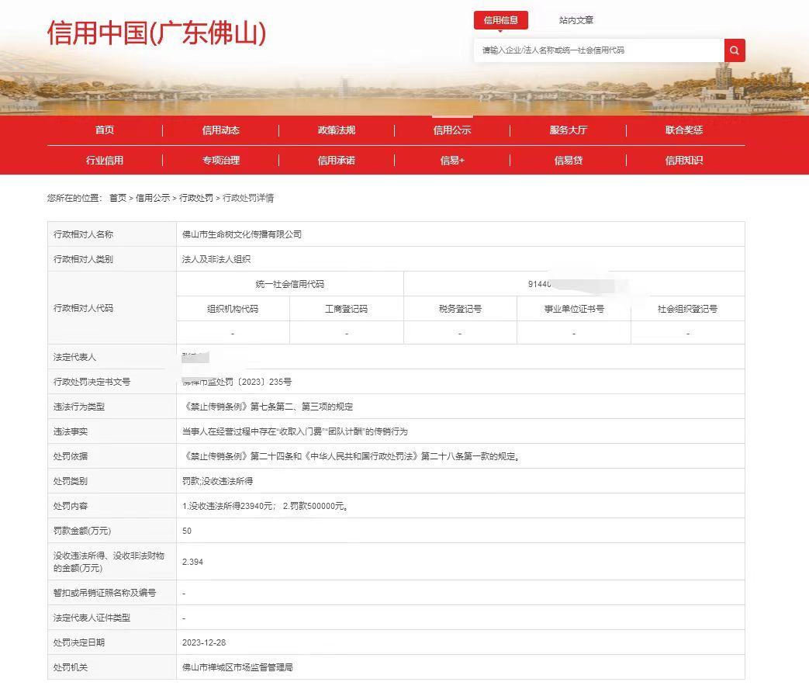This screenshot has height=696, width=809.
Task: Return to 行政处罚 via breadcrumb
Action: pos(195,199)
